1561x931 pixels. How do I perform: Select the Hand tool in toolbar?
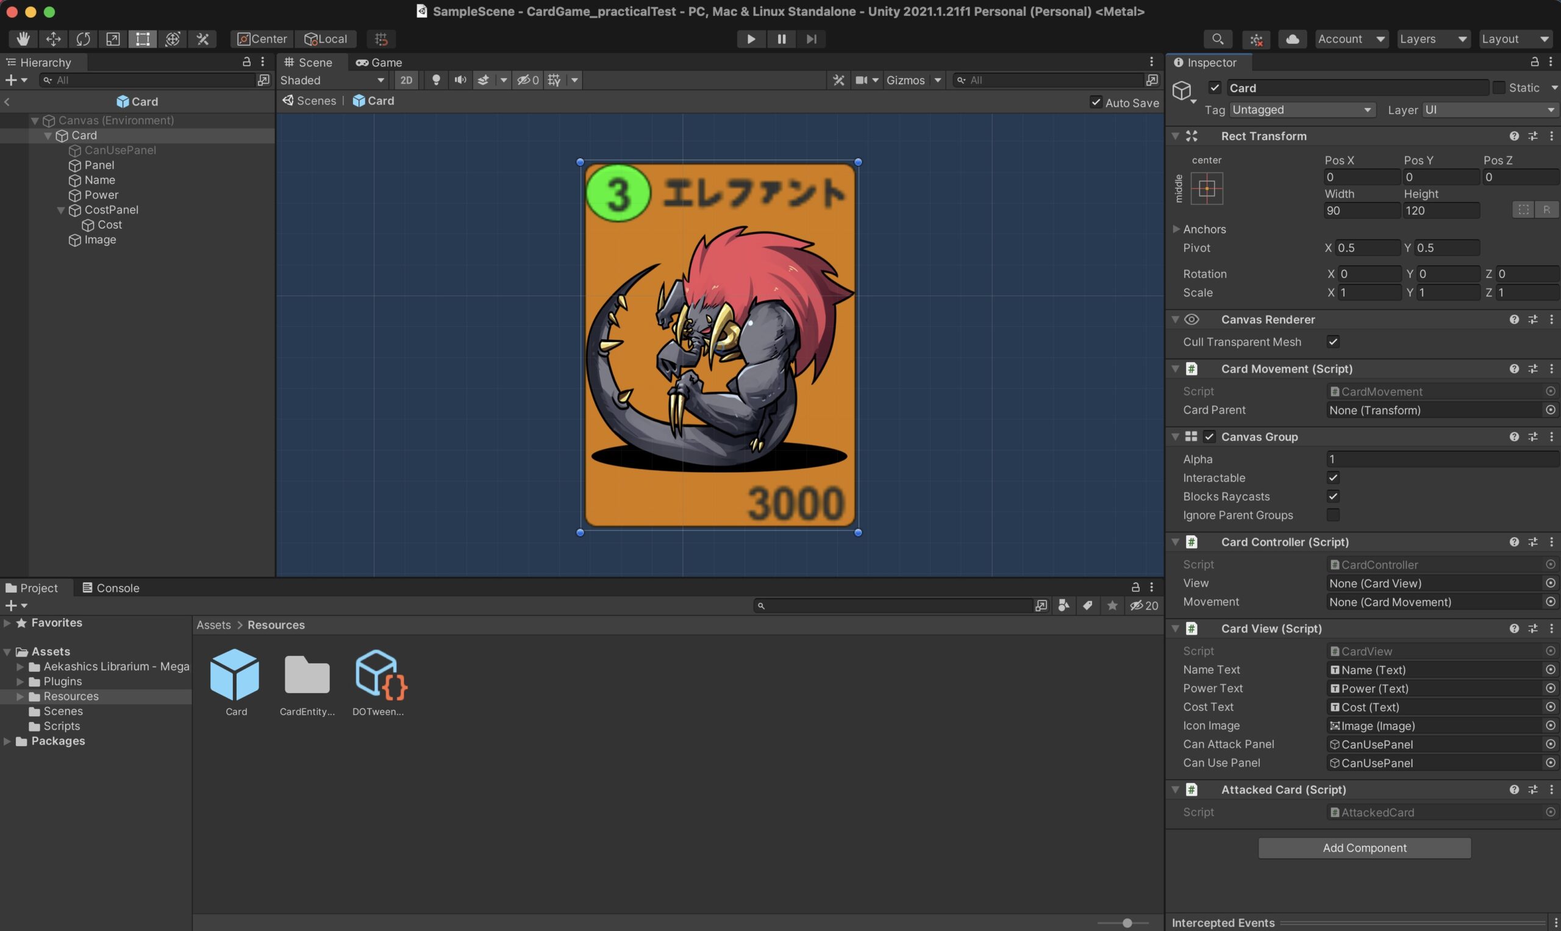(23, 39)
